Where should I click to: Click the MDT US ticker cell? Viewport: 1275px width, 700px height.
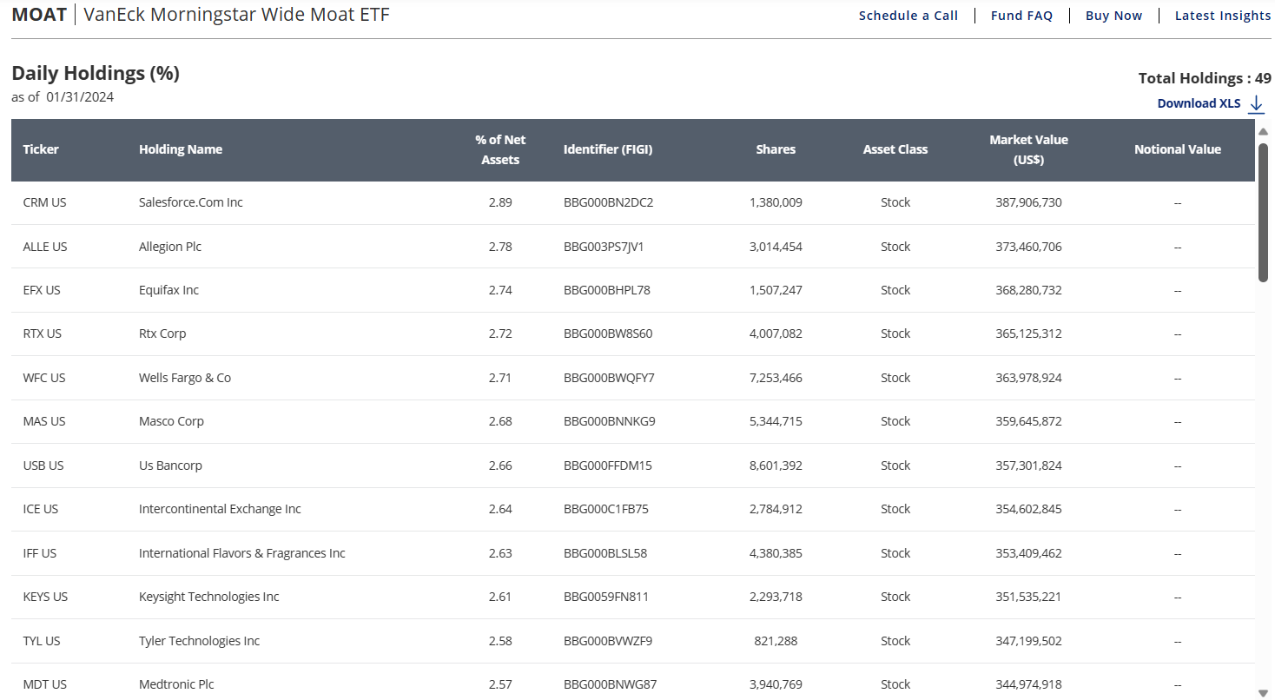[45, 684]
